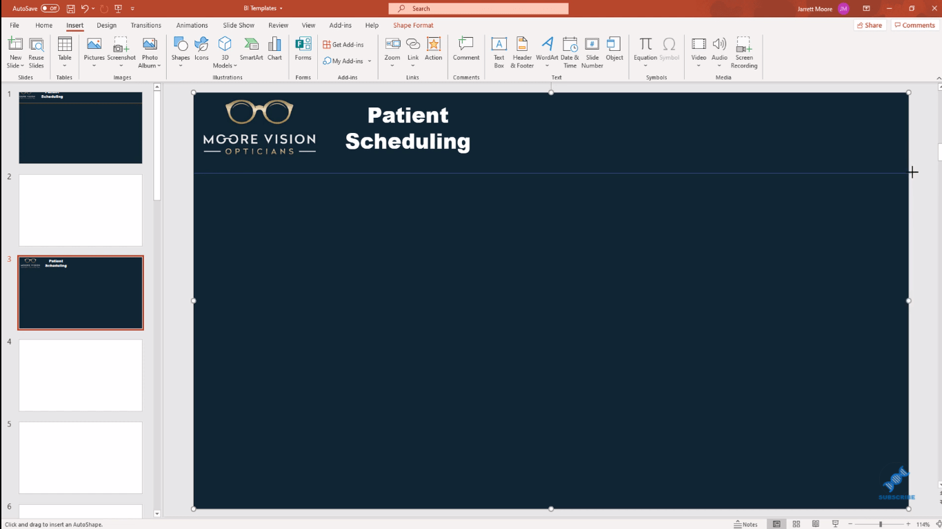This screenshot has width=942, height=529.
Task: Switch to Reading View
Action: (x=816, y=524)
